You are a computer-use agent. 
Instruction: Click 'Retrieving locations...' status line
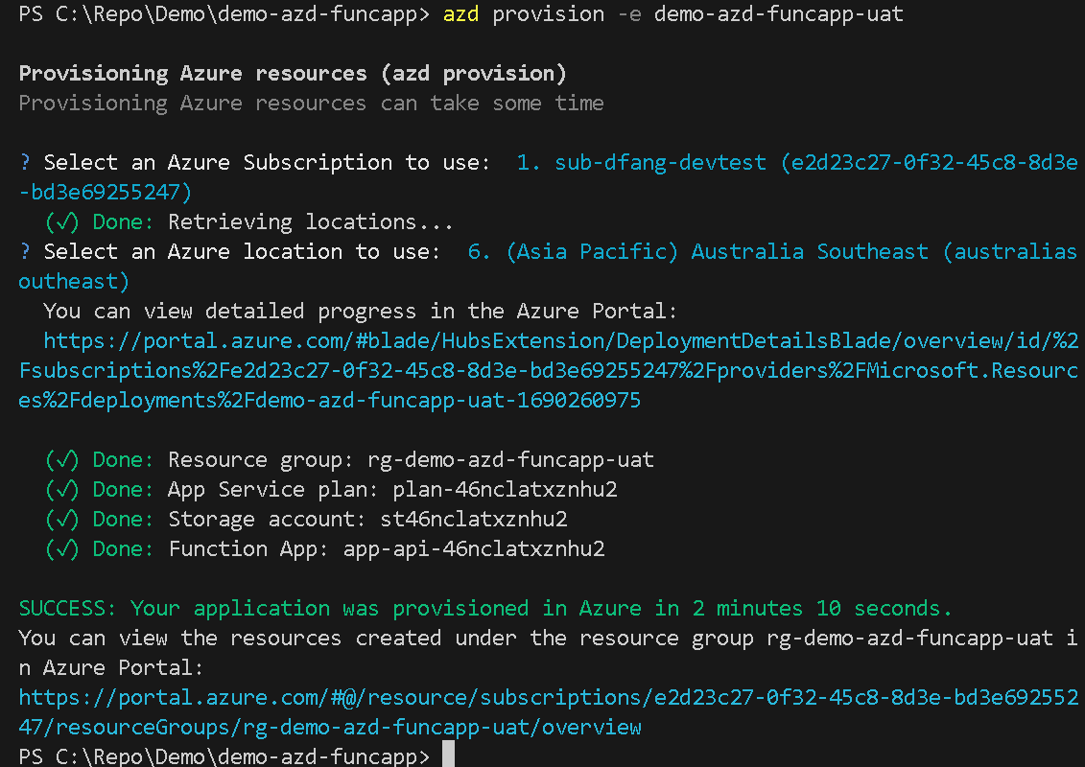point(311,222)
